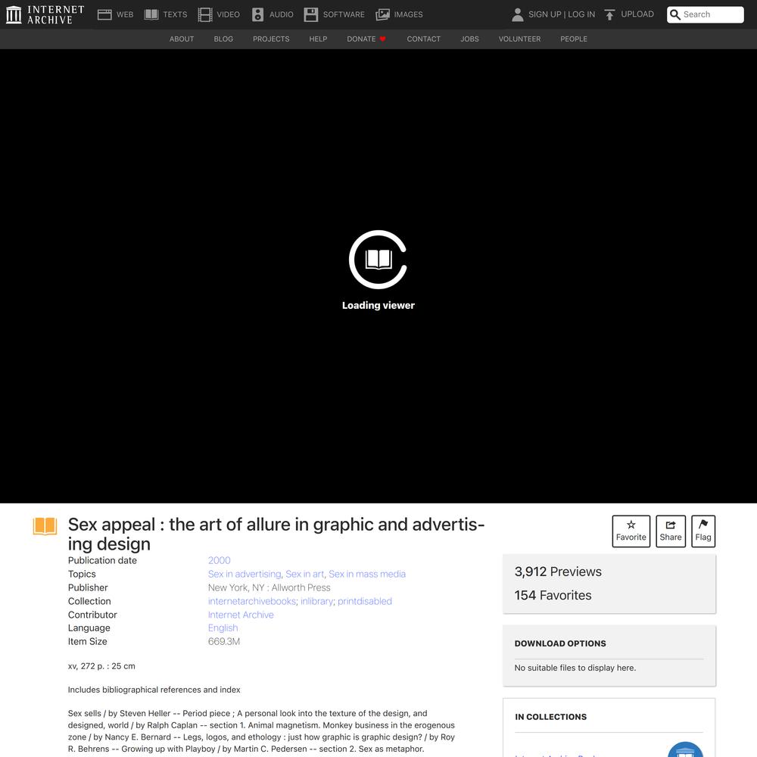Open the Video film icon
Image resolution: width=757 pixels, height=757 pixels.
[204, 14]
